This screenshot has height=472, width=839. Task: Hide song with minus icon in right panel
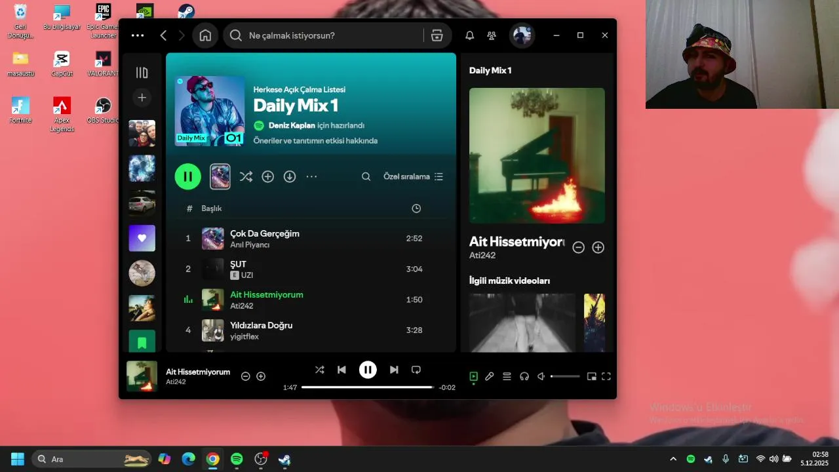pyautogui.click(x=578, y=247)
